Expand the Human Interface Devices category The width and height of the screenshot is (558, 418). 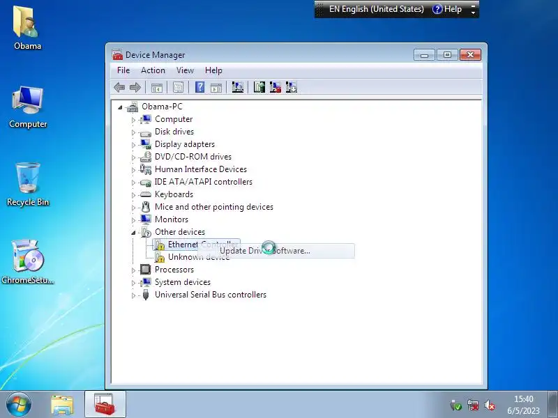click(133, 170)
